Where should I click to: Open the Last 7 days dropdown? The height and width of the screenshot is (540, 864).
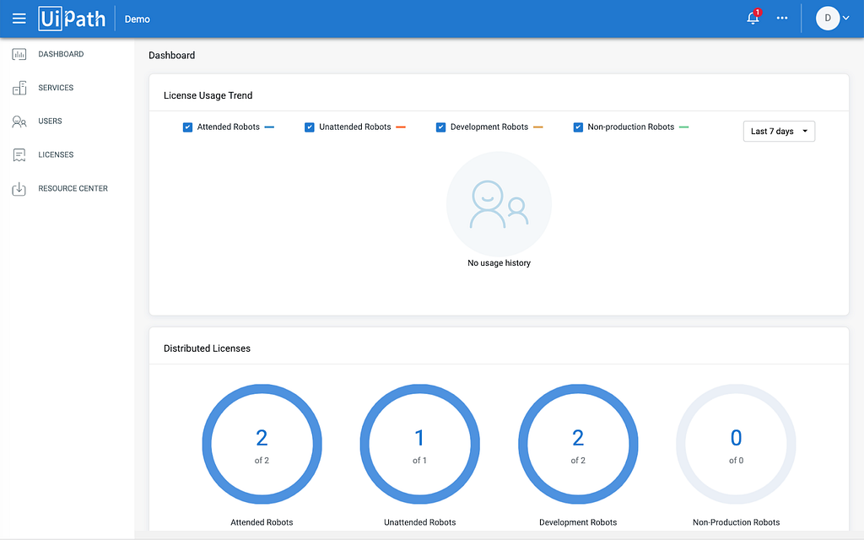778,131
